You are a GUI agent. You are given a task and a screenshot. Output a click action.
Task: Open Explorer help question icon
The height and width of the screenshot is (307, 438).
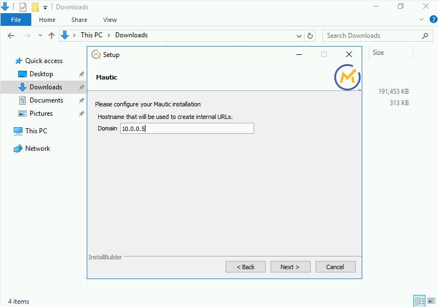pyautogui.click(x=433, y=19)
